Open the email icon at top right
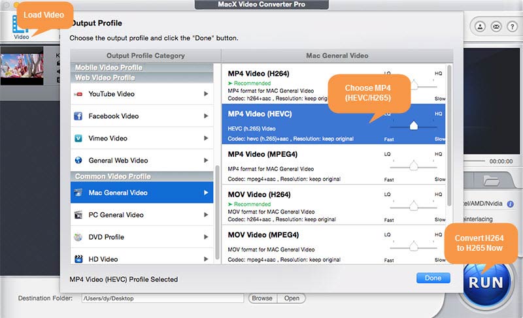The width and height of the screenshot is (523, 318). [x=496, y=27]
